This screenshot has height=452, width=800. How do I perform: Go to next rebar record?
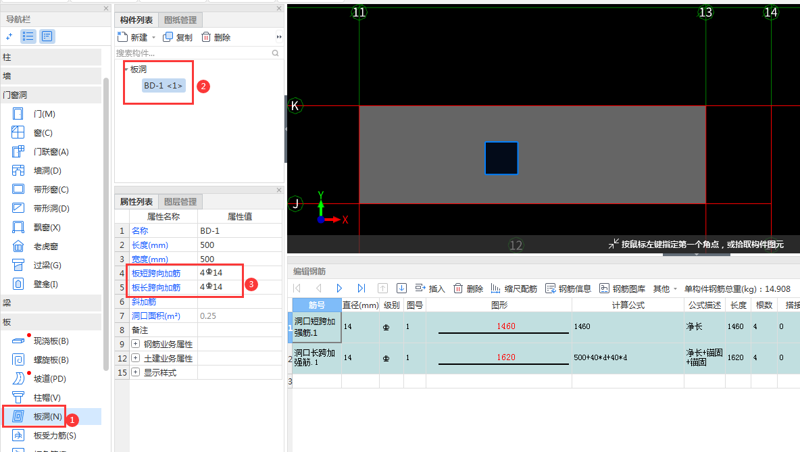(339, 288)
